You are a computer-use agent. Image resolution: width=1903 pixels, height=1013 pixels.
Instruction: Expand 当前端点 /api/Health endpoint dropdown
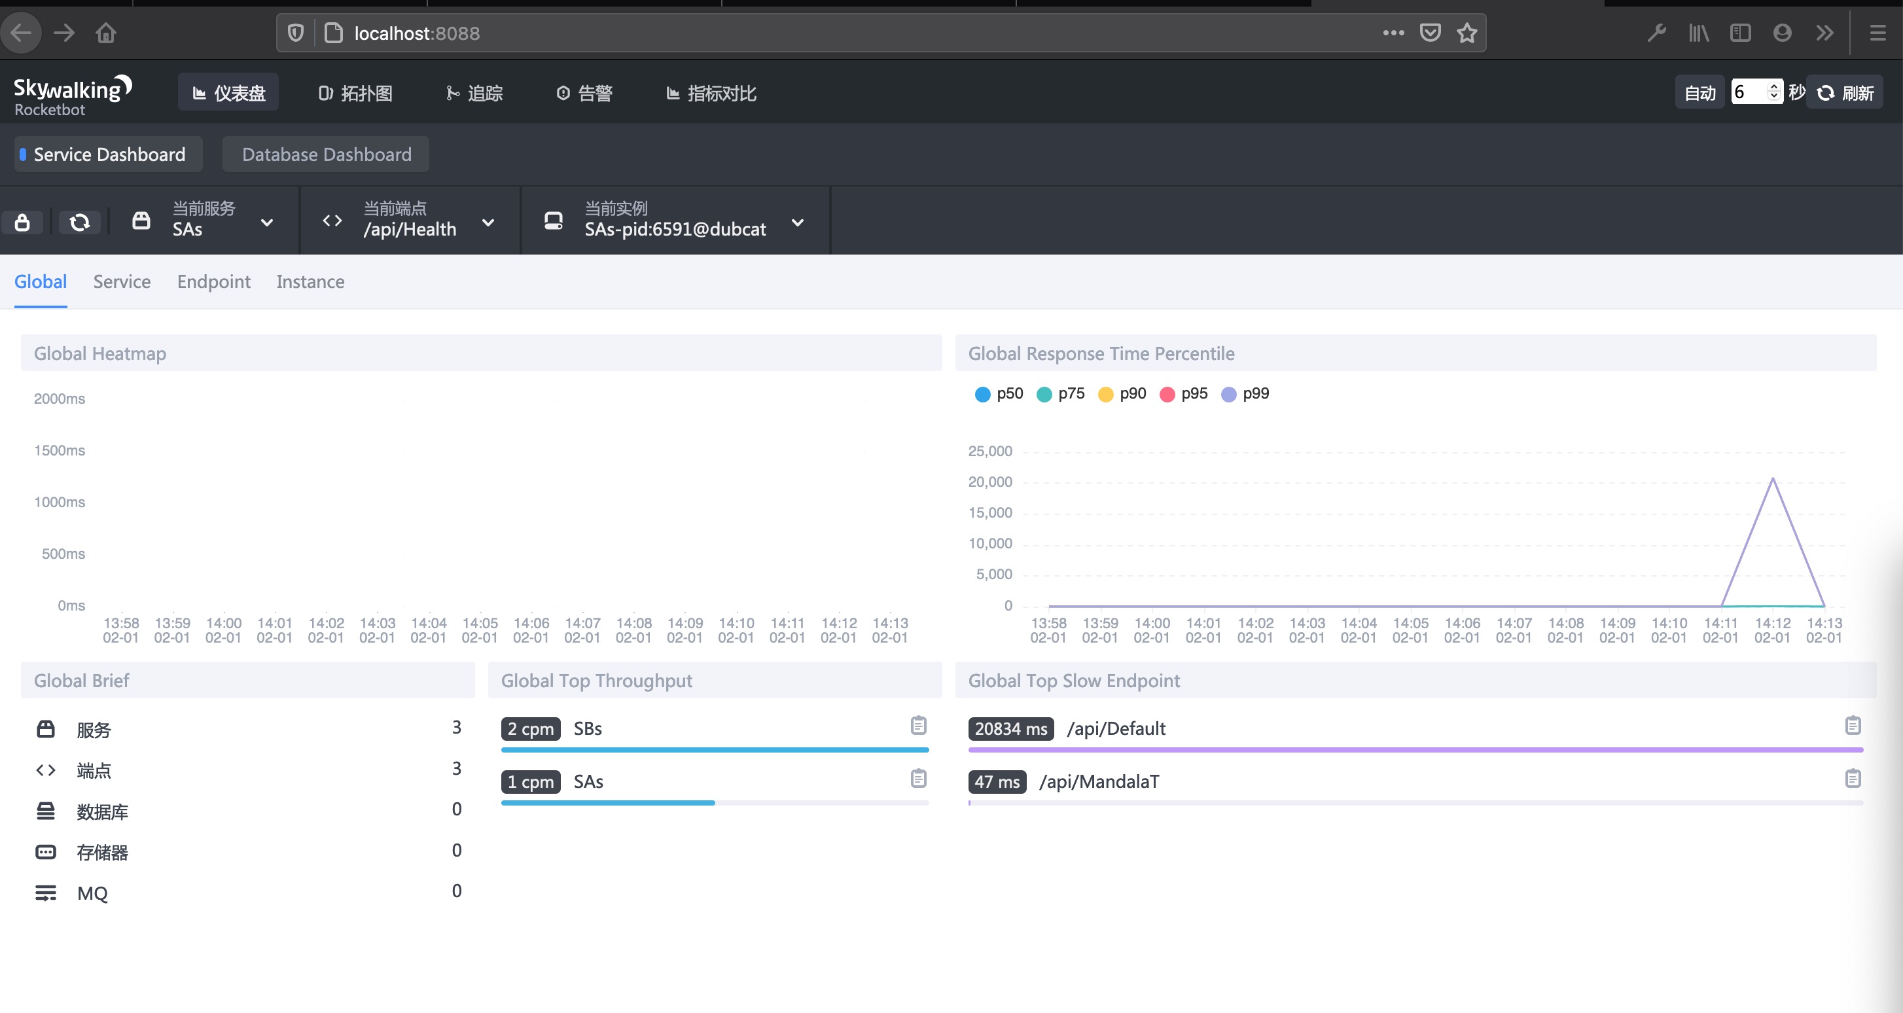[410, 219]
